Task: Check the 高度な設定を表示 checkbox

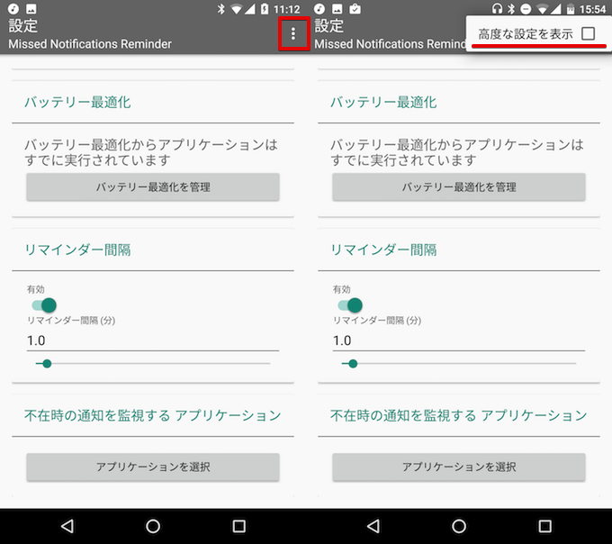Action: [x=588, y=33]
